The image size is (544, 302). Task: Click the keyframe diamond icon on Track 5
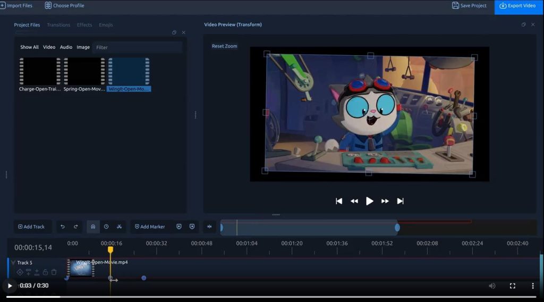click(x=20, y=273)
